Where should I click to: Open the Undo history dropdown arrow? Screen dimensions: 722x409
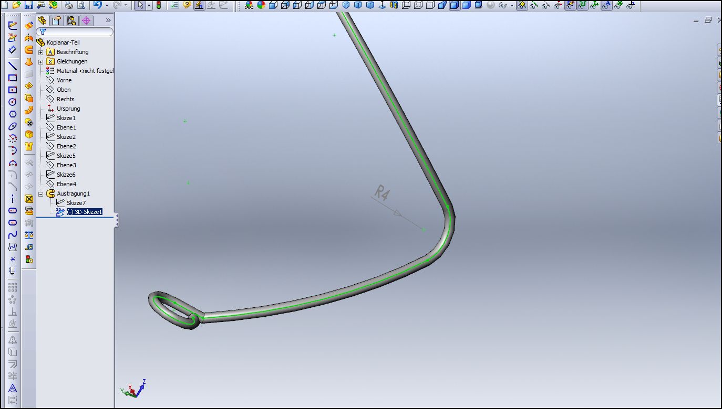click(107, 5)
